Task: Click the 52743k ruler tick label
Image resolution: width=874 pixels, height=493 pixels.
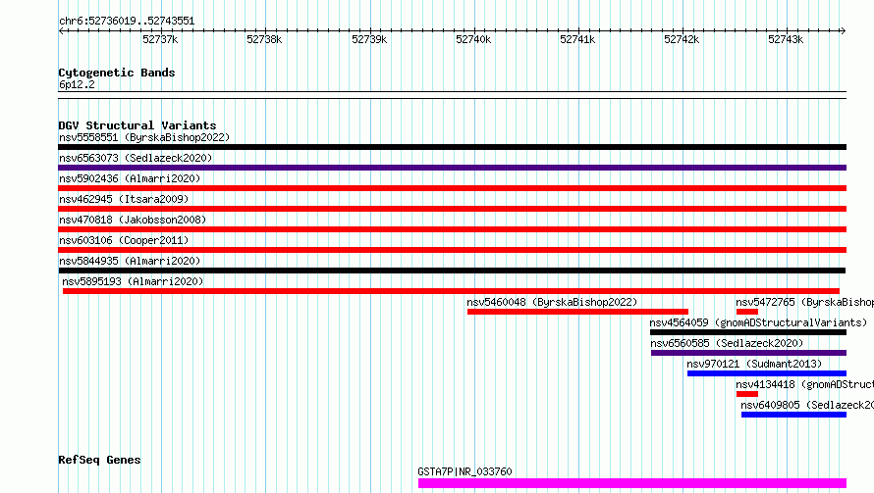Action: click(x=786, y=39)
